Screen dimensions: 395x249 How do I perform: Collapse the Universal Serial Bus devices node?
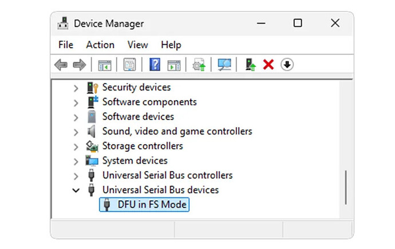(x=76, y=190)
